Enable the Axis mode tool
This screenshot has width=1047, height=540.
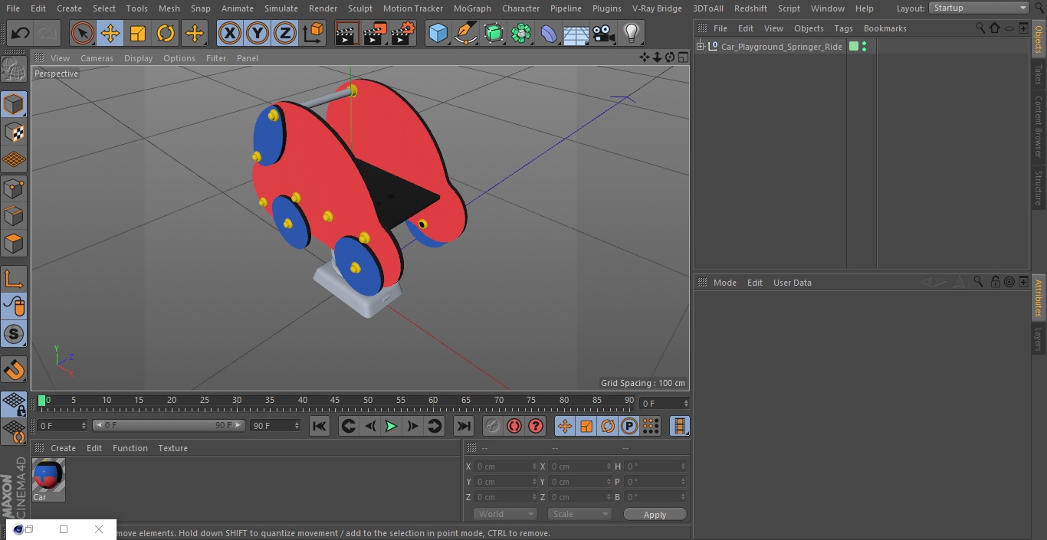[x=14, y=279]
